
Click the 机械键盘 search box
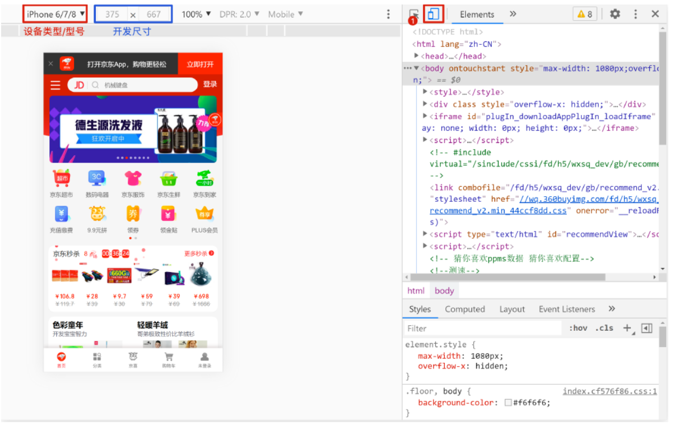pyautogui.click(x=133, y=85)
